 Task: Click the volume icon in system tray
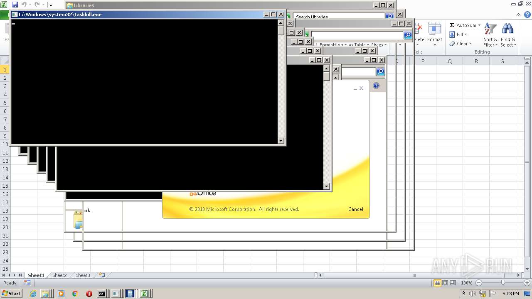click(473, 294)
